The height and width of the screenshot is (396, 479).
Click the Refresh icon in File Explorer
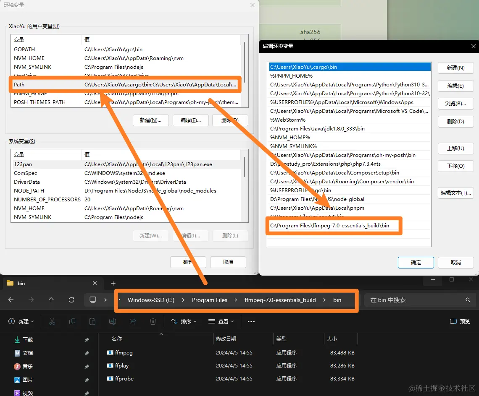tap(71, 300)
